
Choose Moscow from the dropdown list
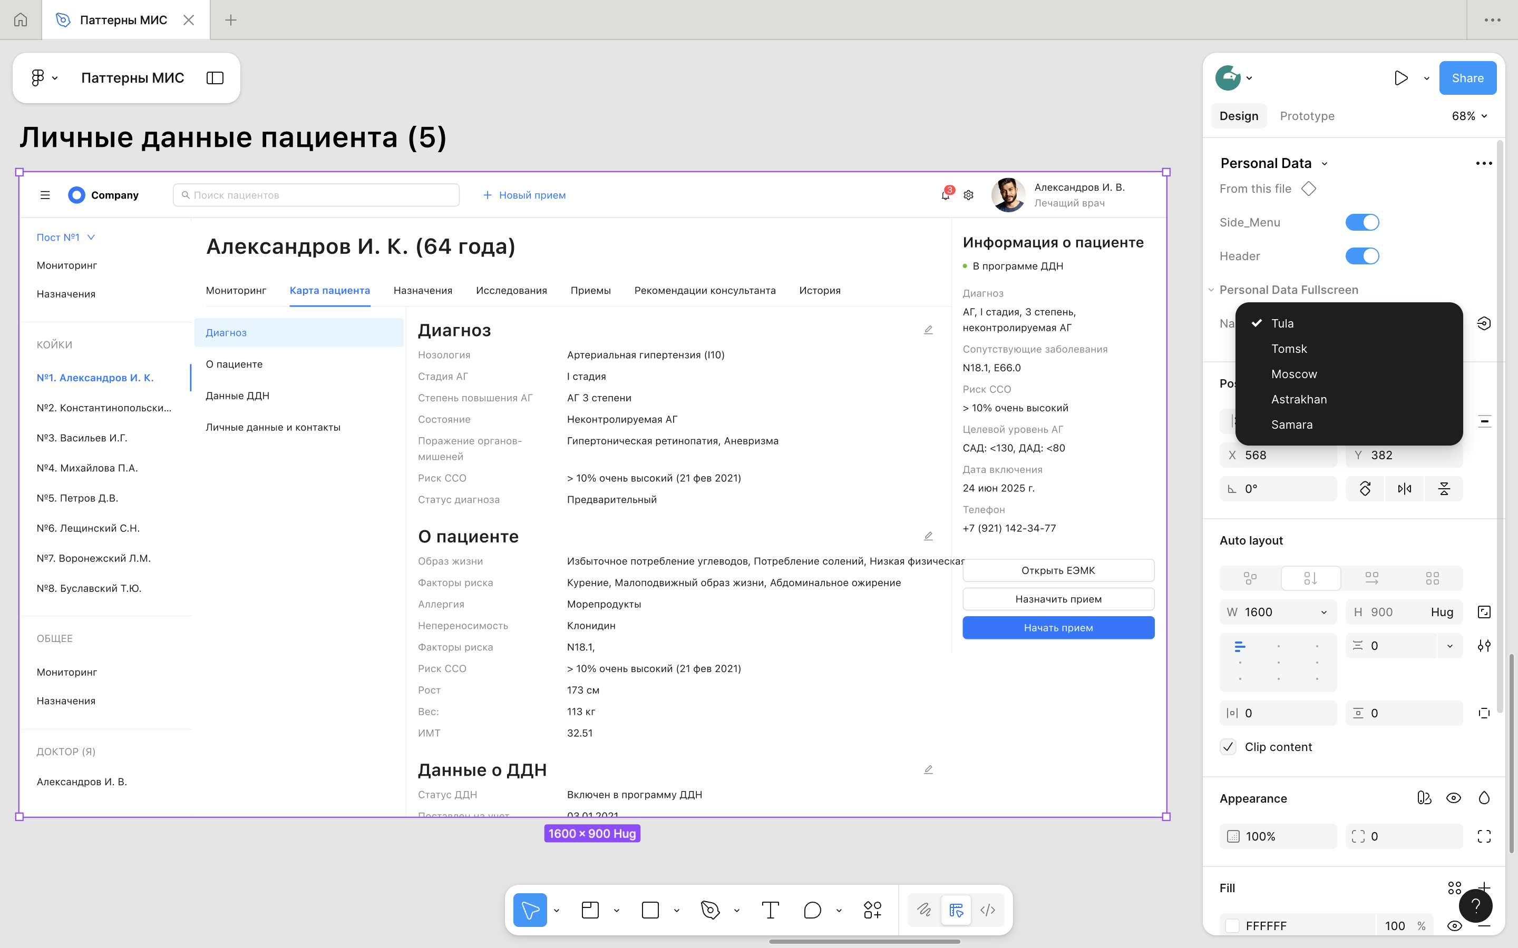(x=1293, y=374)
